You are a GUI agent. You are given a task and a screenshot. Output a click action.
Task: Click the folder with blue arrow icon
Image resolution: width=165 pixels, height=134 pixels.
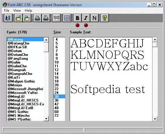(27, 18)
